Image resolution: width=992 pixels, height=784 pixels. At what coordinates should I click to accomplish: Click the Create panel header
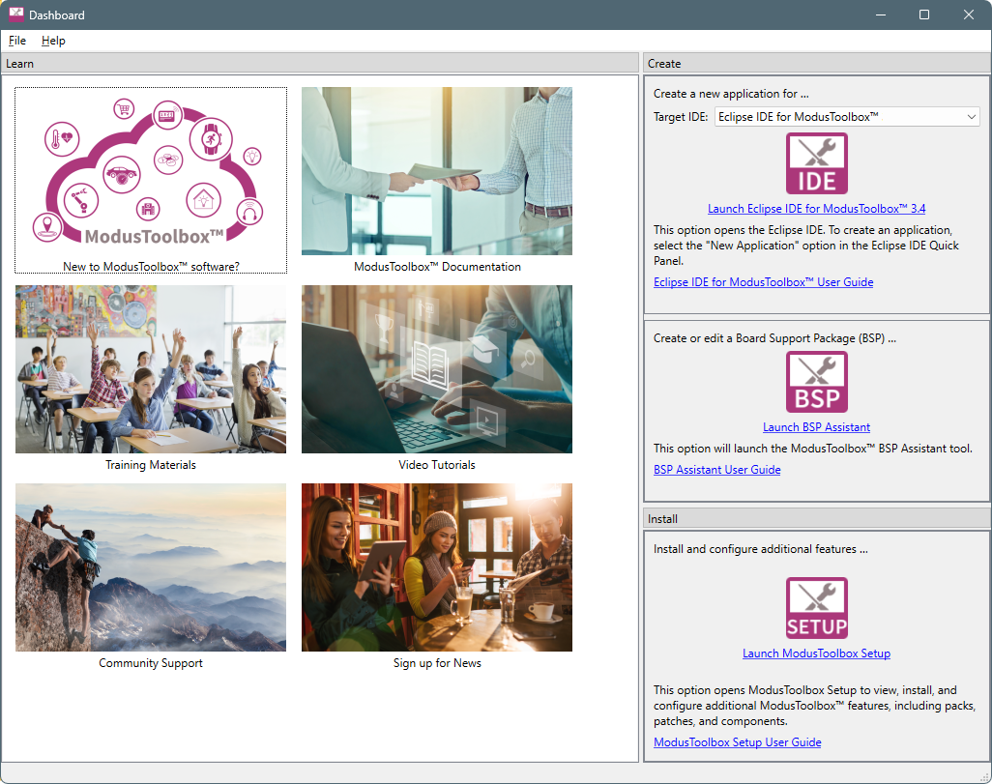[817, 63]
